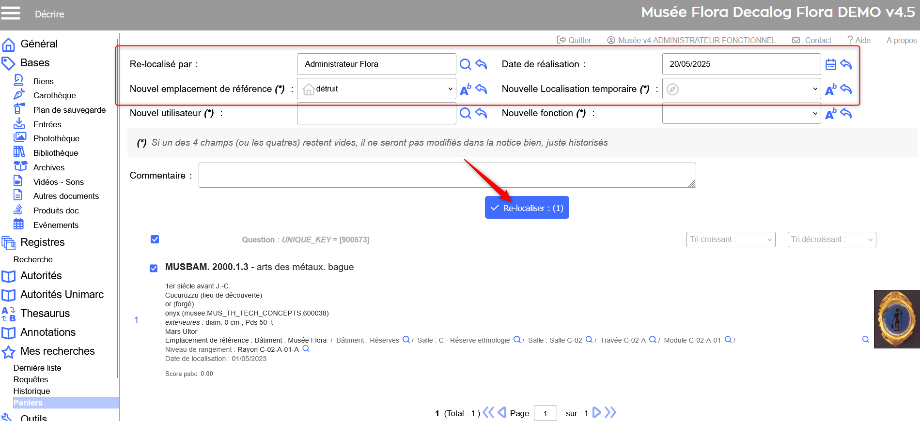Open the ring thumbnail image
The image size is (920, 421).
point(896,319)
